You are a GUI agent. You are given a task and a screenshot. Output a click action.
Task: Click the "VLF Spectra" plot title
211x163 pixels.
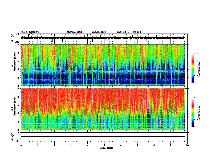pos(30,32)
